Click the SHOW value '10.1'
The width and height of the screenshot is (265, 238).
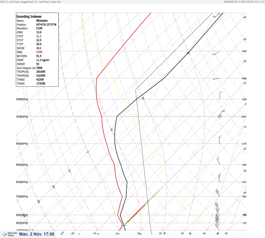(39, 48)
